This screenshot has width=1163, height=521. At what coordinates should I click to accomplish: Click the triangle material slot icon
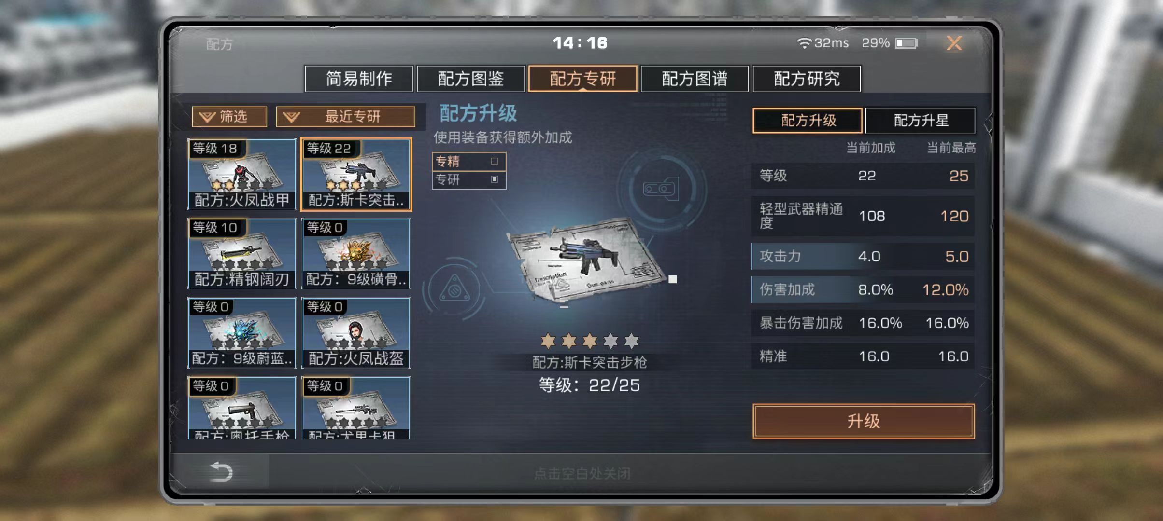click(454, 289)
